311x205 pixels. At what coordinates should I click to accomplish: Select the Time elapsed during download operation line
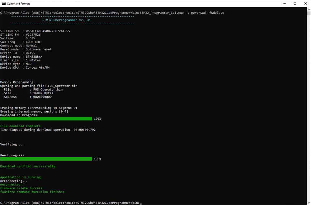click(x=48, y=130)
